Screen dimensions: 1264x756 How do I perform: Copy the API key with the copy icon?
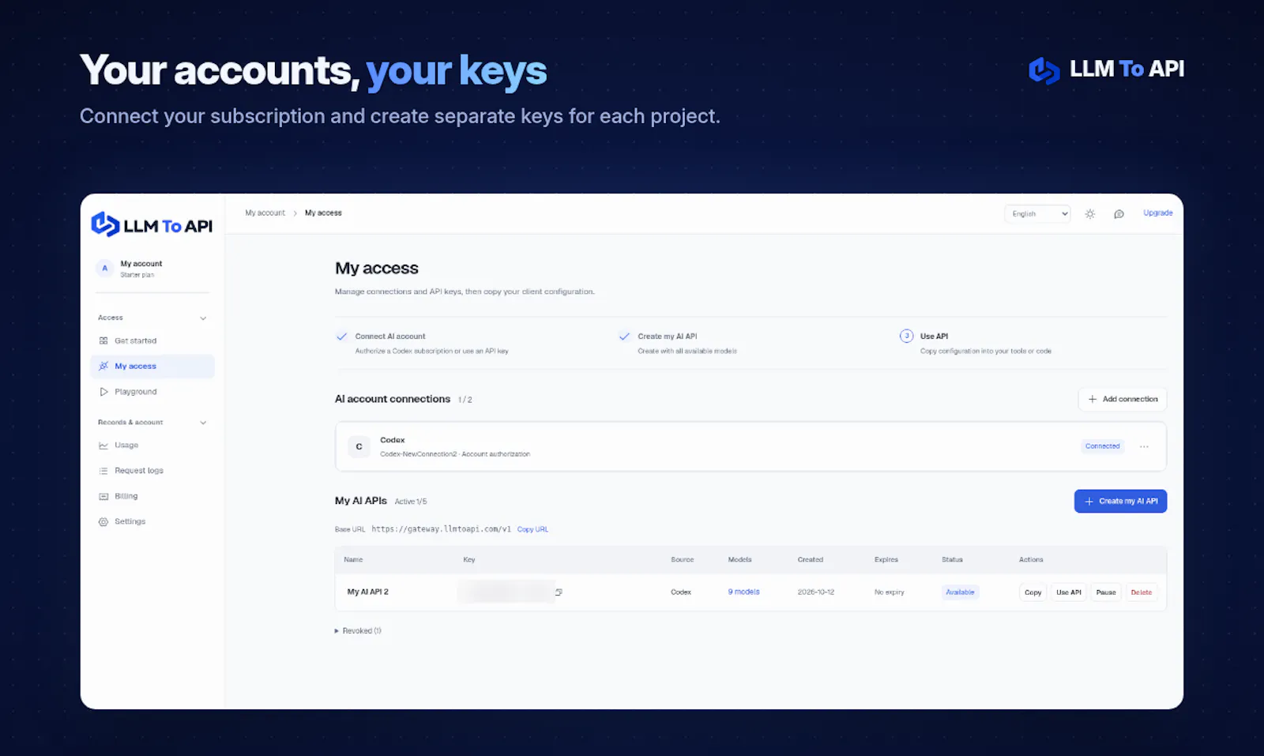[559, 592]
